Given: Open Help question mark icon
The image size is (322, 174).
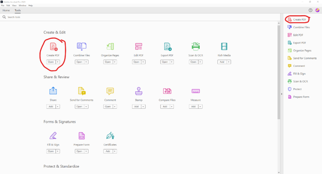Looking at the screenshot, I should pyautogui.click(x=310, y=10).
